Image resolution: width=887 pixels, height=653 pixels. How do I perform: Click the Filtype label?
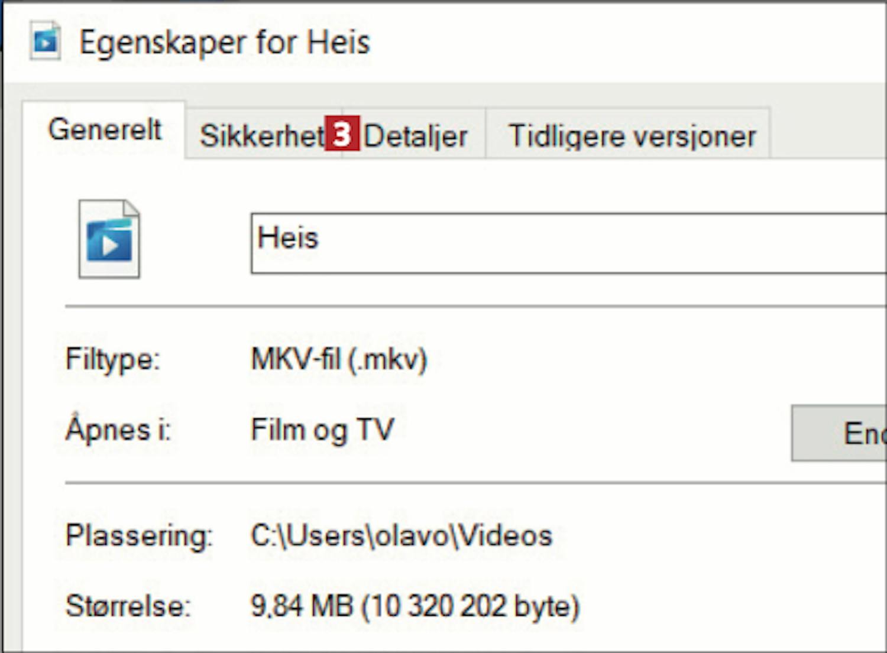tap(112, 359)
